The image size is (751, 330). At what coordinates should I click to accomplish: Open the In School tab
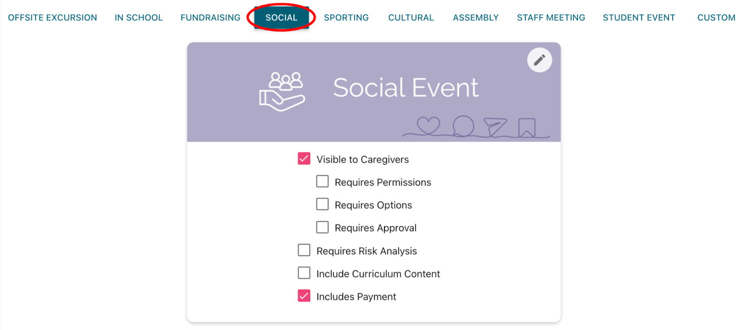pyautogui.click(x=138, y=18)
